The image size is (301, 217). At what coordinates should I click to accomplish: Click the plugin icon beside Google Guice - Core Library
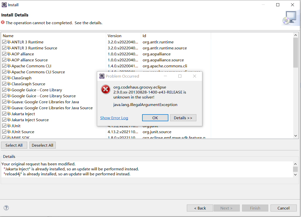(9, 90)
